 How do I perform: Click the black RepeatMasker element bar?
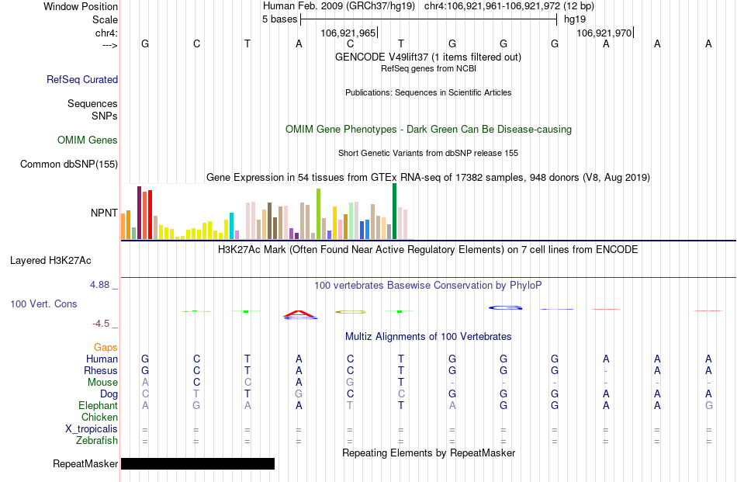click(x=197, y=463)
